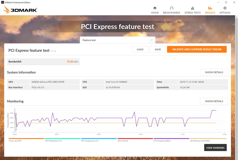The image size is (238, 160).
Task: Click the PCI Express feature test banner title
Action: click(x=118, y=27)
